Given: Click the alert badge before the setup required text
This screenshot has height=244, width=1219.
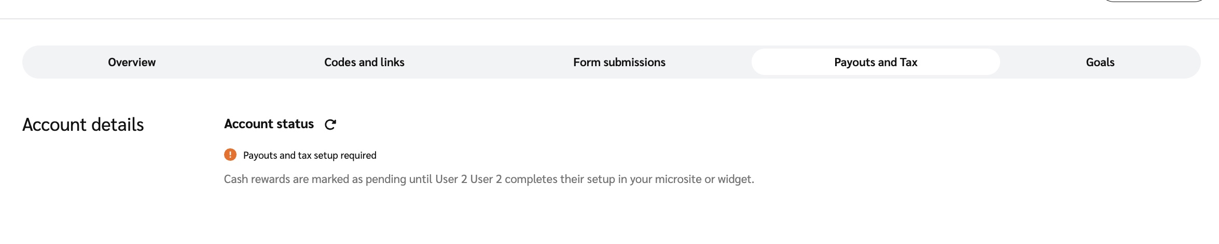Looking at the screenshot, I should click(230, 155).
